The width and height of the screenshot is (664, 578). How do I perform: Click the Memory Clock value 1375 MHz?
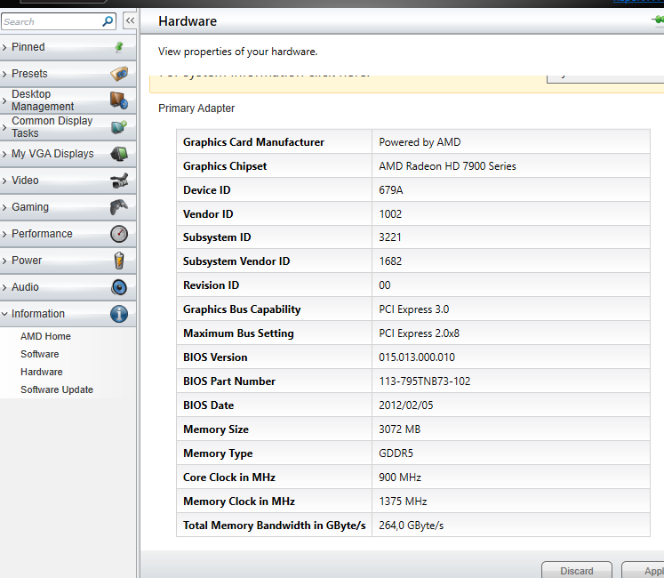[x=403, y=502]
